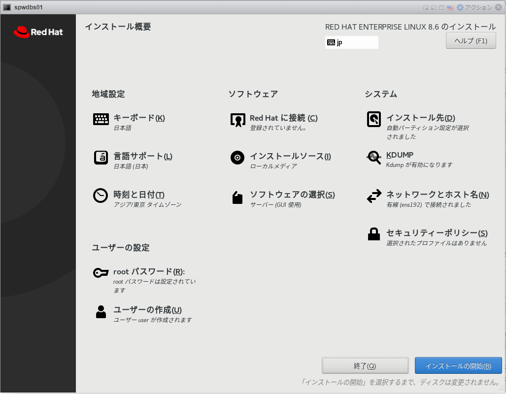Click the ユーザーの作成 person icon
This screenshot has width=506, height=394.
tap(101, 311)
